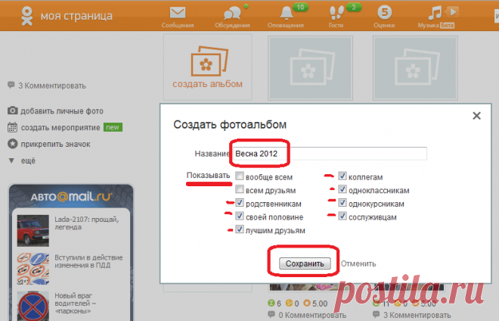Click the 5.00 rating value
The width and height of the screenshot is (499, 321).
(320, 304)
